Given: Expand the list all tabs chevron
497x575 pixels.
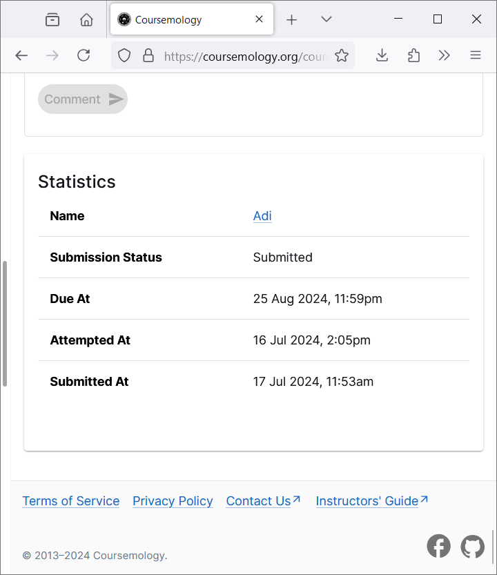Looking at the screenshot, I should [x=327, y=19].
